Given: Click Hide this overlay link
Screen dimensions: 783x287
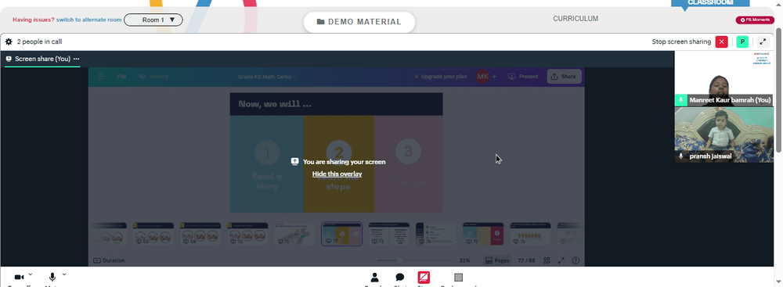Looking at the screenshot, I should coord(337,174).
